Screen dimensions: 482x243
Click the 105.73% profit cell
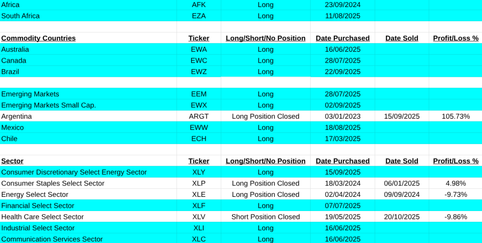455,116
